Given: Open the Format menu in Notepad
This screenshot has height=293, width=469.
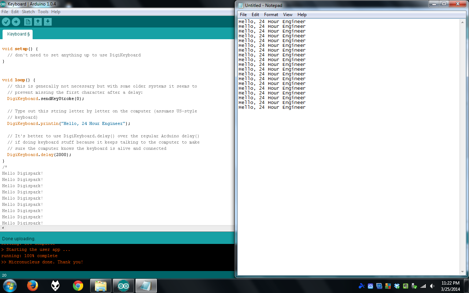Looking at the screenshot, I should click(271, 15).
